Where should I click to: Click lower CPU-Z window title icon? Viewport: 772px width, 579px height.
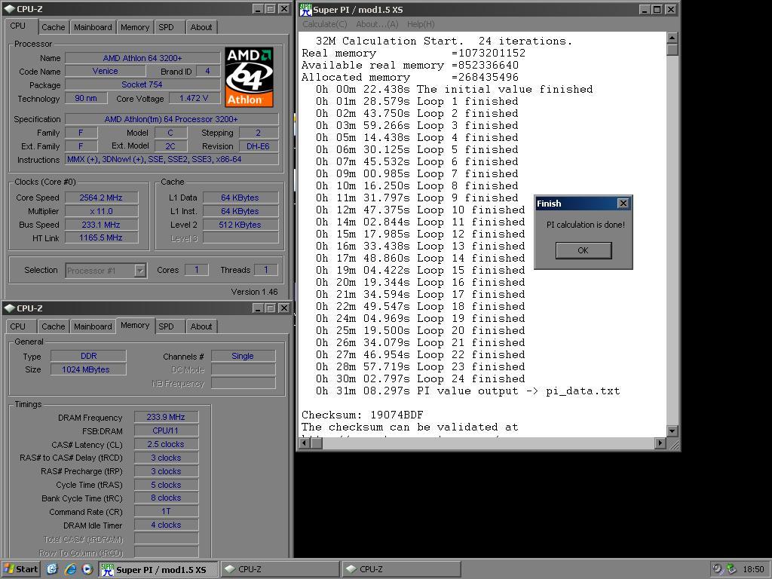click(9, 308)
